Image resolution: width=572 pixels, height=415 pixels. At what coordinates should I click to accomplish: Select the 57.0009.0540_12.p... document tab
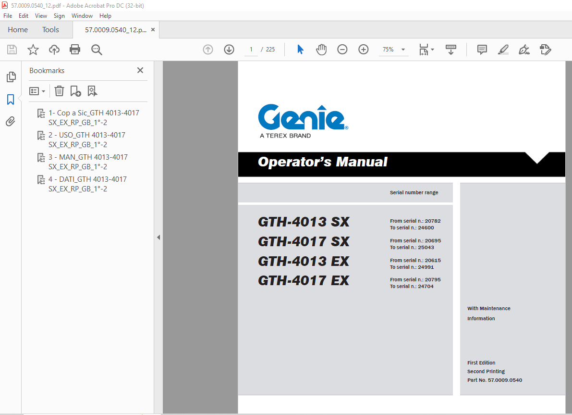116,30
